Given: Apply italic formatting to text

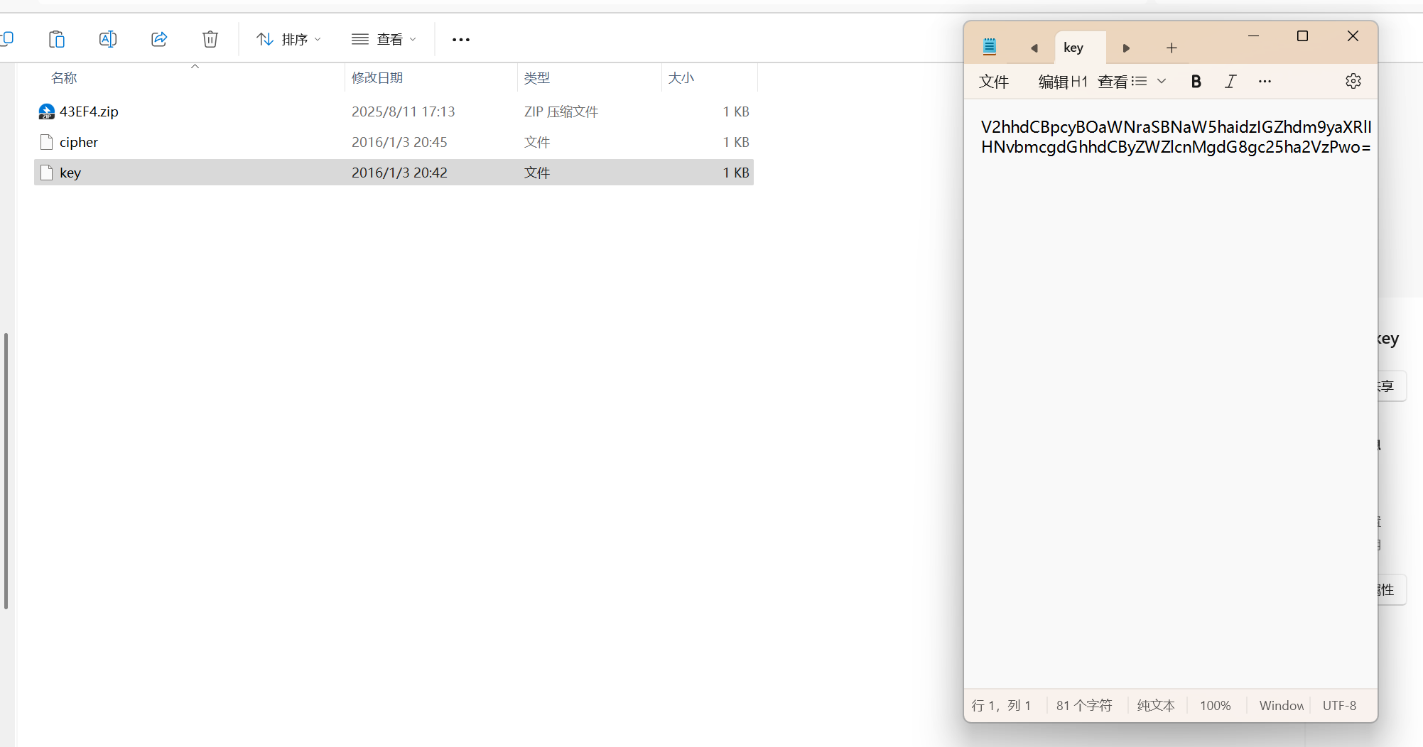Looking at the screenshot, I should 1231,81.
